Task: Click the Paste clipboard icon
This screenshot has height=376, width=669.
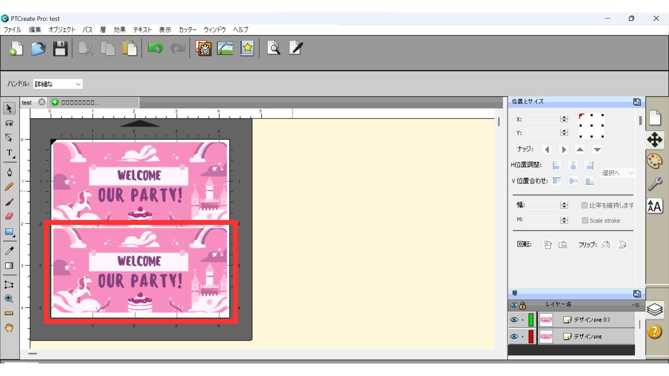Action: (x=130, y=48)
